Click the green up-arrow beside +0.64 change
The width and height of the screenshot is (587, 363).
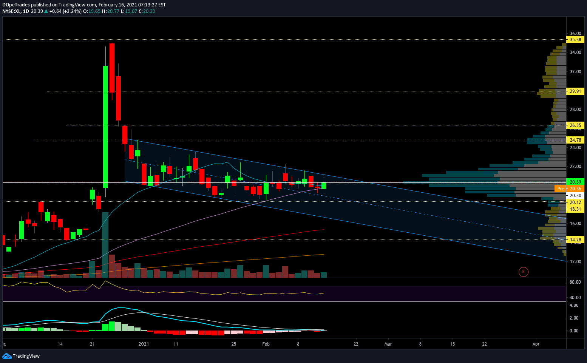(x=46, y=11)
